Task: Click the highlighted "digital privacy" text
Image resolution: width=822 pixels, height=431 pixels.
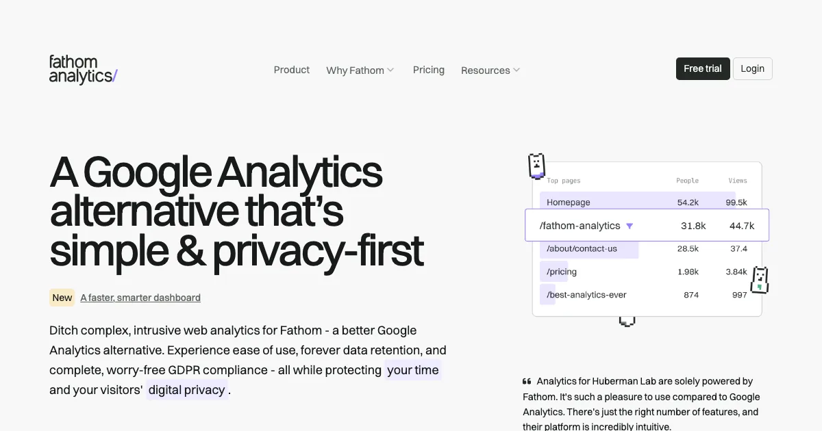Action: pos(187,390)
